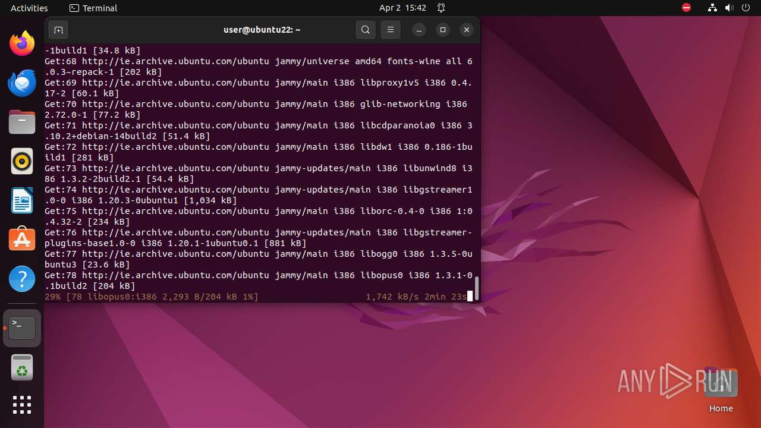The image size is (761, 428).
Task: Open Ubuntu Software store
Action: click(22, 240)
